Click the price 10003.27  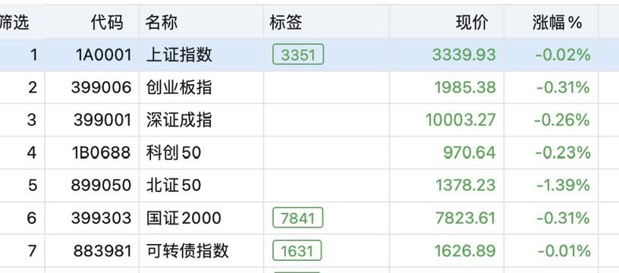(460, 120)
